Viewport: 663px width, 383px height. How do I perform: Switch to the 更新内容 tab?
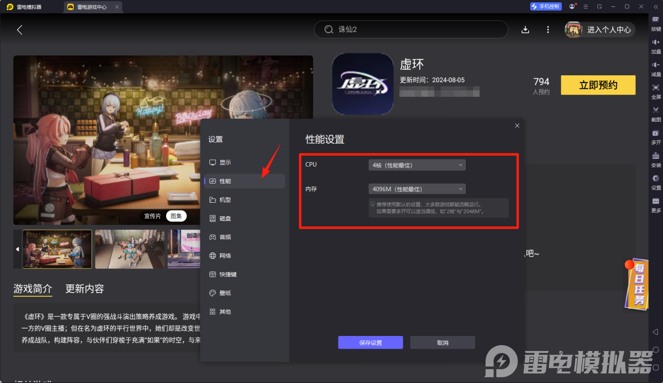click(84, 289)
